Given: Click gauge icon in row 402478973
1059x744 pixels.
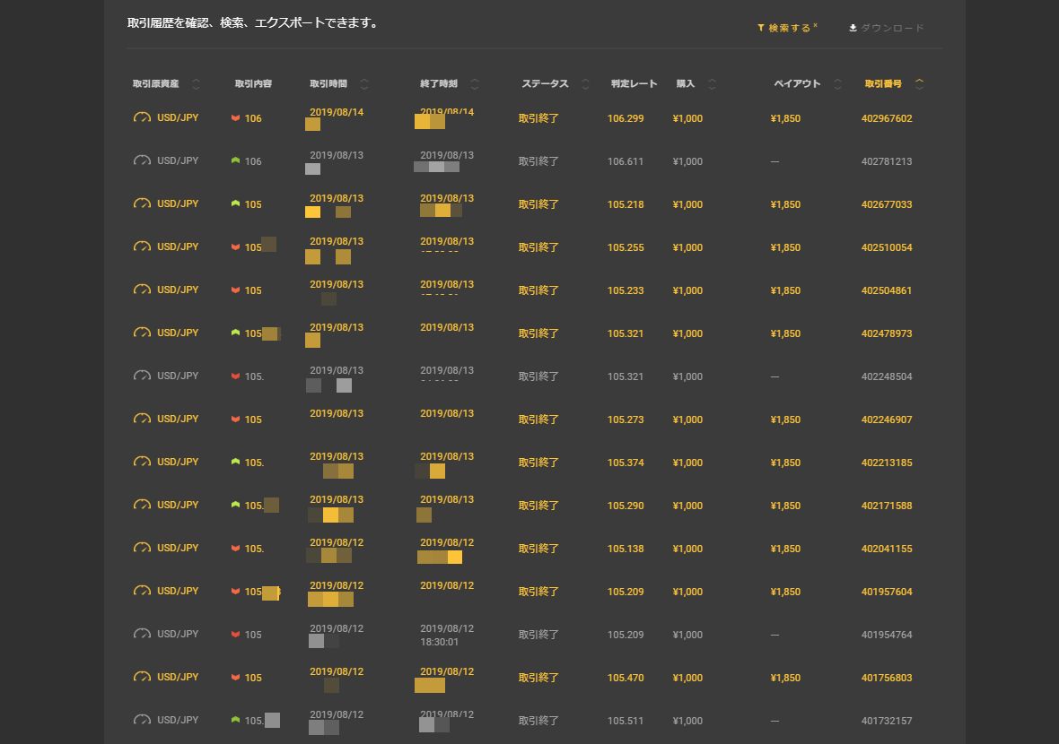Looking at the screenshot, I should pyautogui.click(x=142, y=333).
